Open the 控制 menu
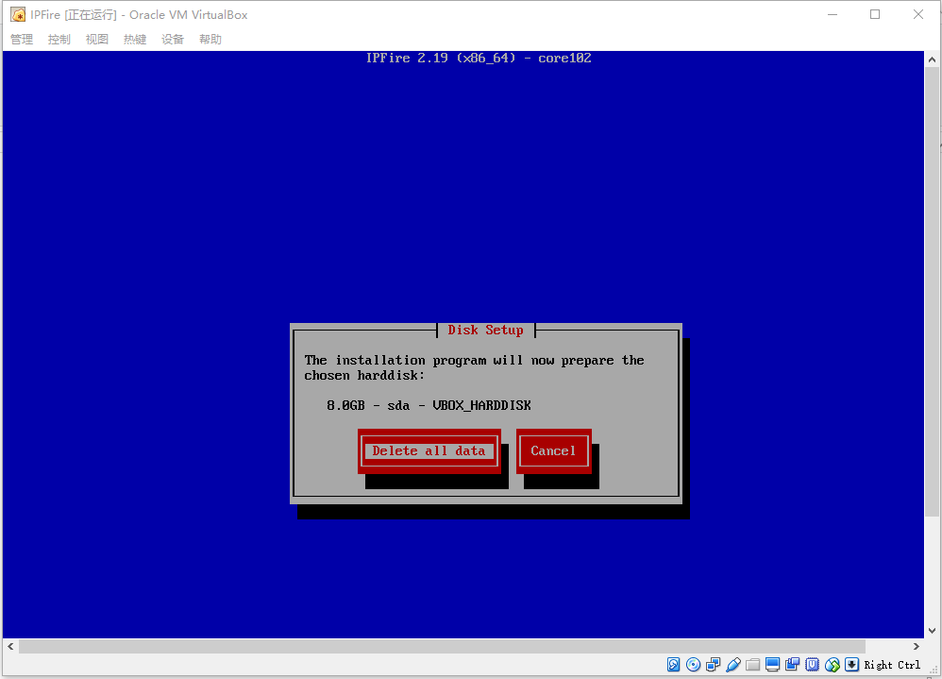This screenshot has width=942, height=679. click(59, 39)
